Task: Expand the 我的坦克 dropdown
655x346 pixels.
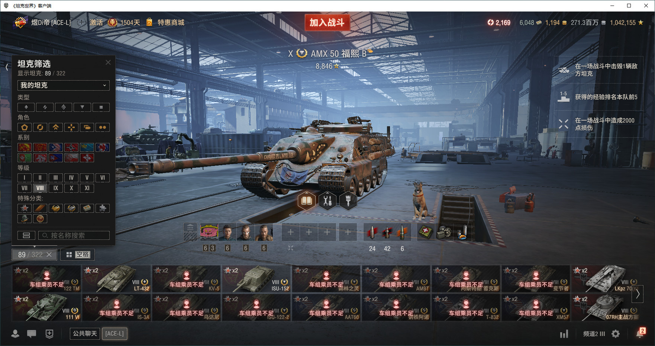Action: click(x=64, y=85)
